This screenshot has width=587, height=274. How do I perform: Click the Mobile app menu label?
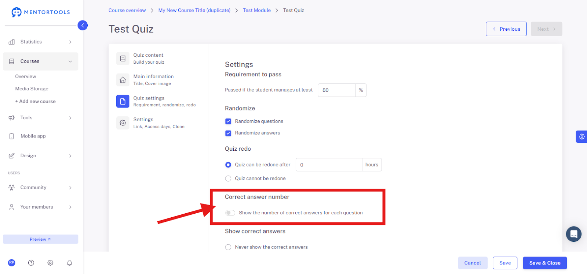click(33, 136)
